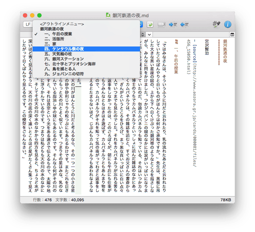Click the <アウトラインメニュー> header item
This screenshot has width=255, height=232.
pos(86,24)
